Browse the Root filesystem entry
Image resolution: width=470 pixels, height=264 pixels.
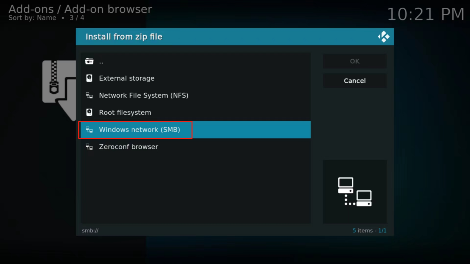click(125, 113)
